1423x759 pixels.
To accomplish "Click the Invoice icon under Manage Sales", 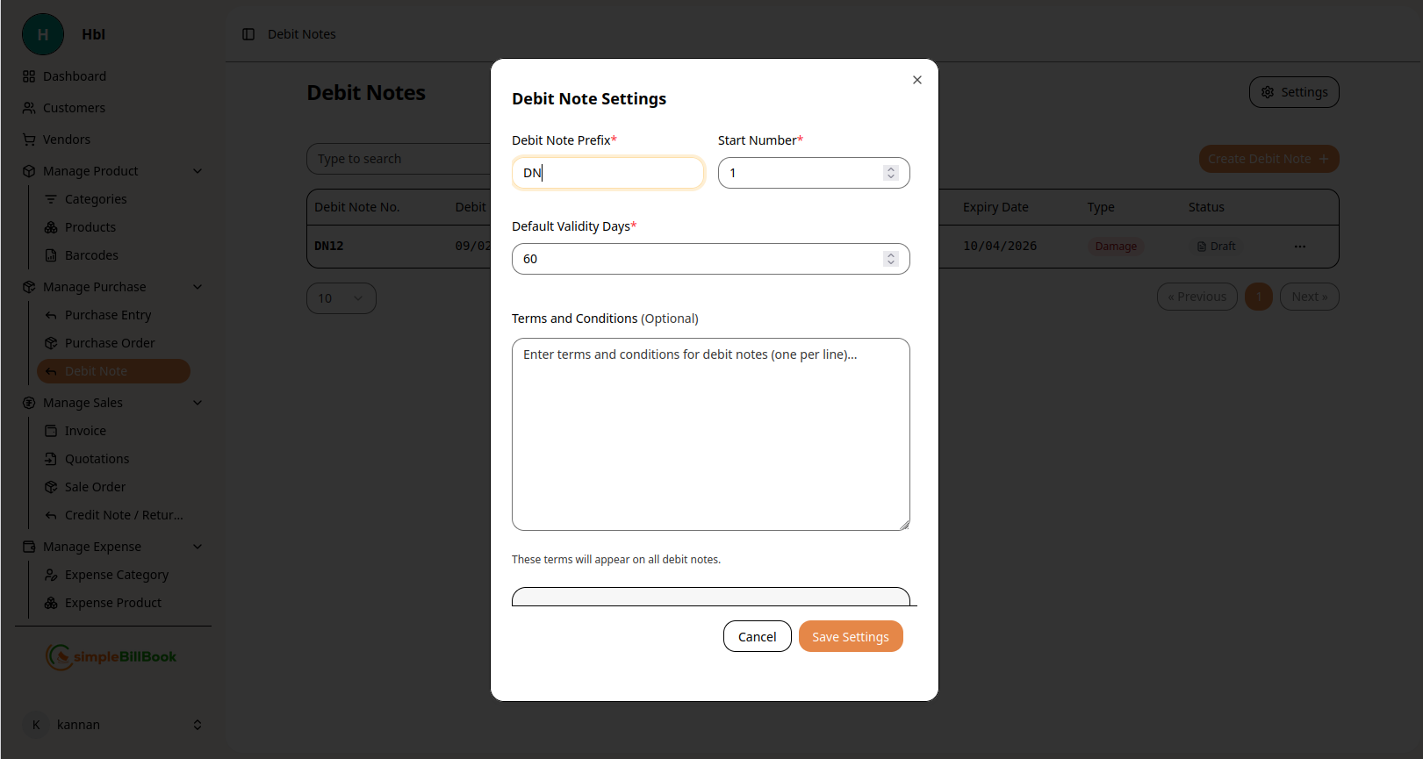I will [x=51, y=431].
